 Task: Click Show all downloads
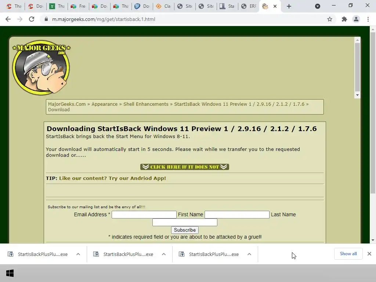pyautogui.click(x=348, y=254)
